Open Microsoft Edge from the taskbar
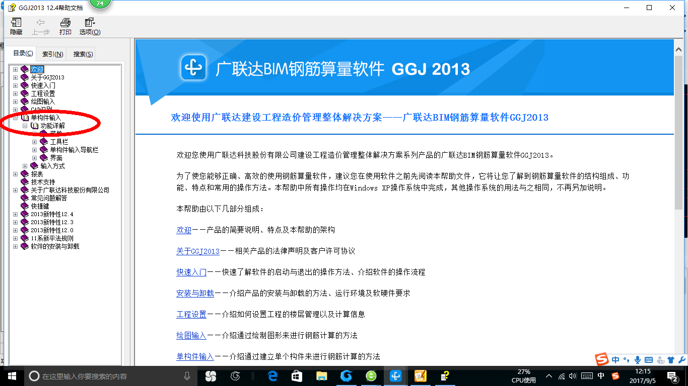The width and height of the screenshot is (688, 386). [273, 376]
